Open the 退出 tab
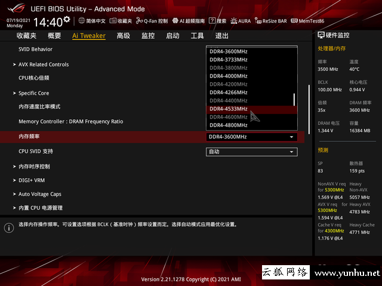382x286 pixels. click(x=222, y=36)
